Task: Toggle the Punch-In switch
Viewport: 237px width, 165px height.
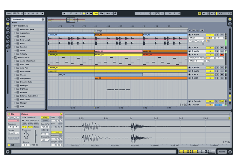Action: click(x=153, y=13)
